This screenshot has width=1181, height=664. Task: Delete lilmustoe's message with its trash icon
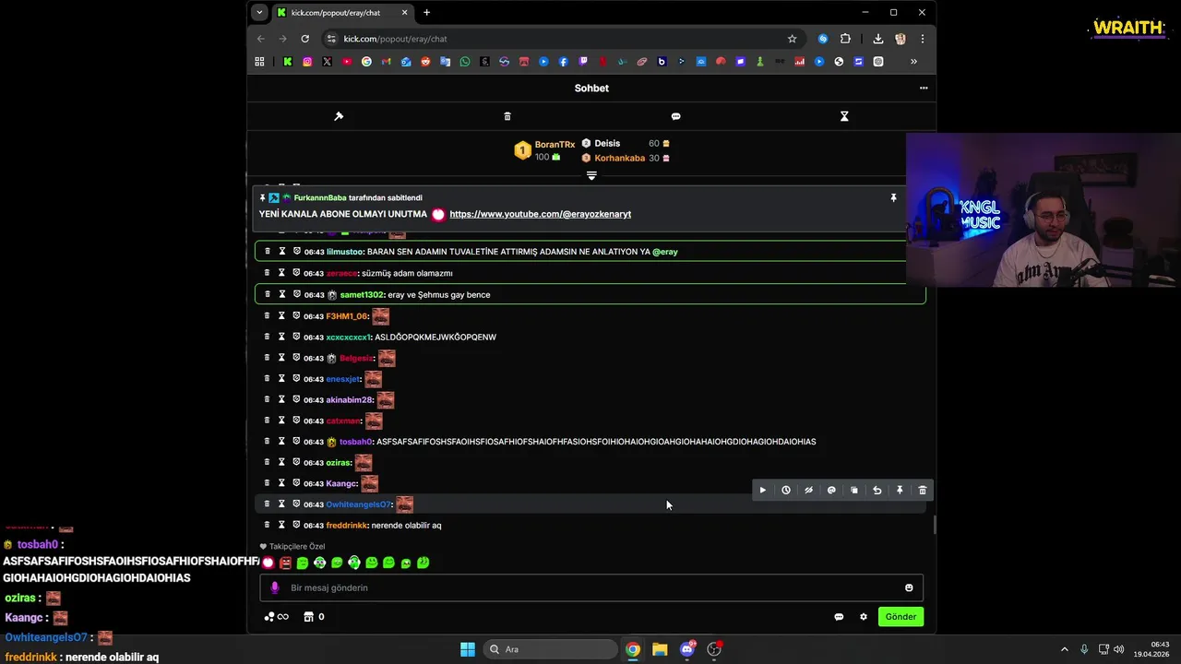point(268,252)
